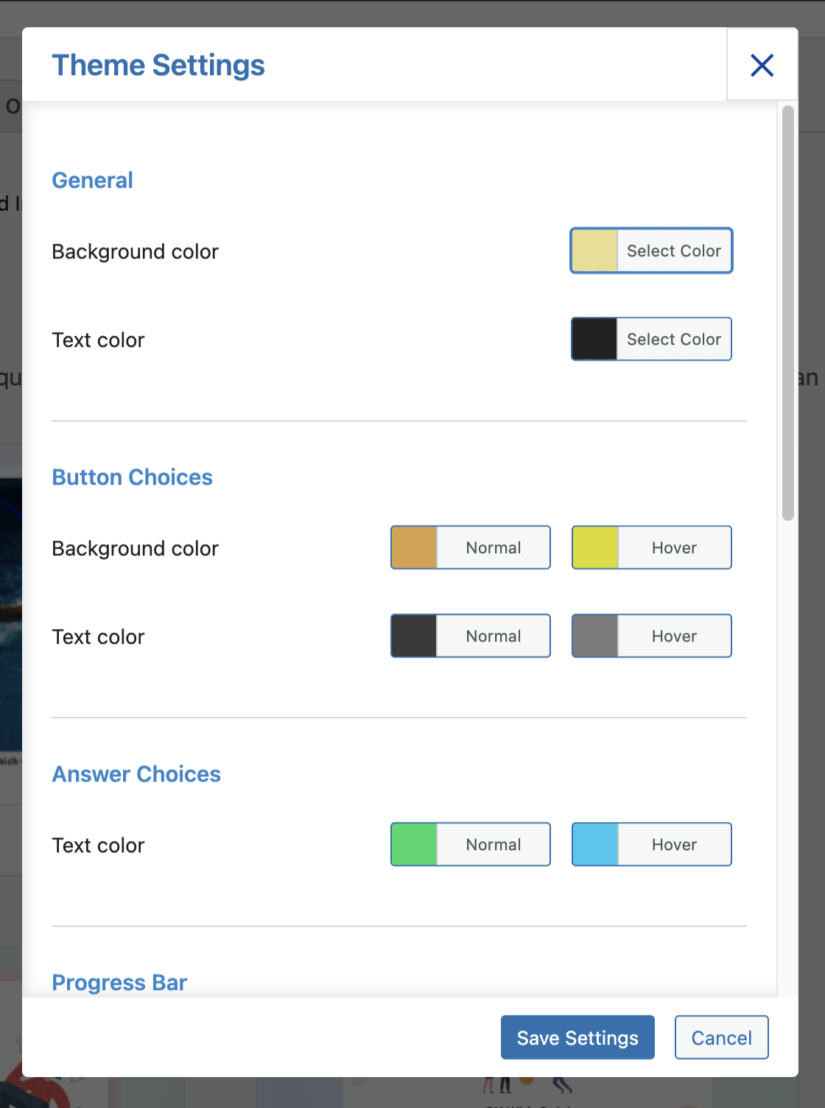Click the Save Settings button
Screen dimensions: 825x1108
click(x=577, y=1037)
